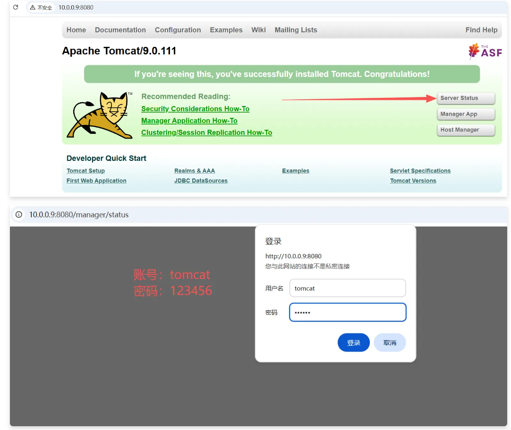Follow the JDBC DataSources link
This screenshot has height=430, width=511.
201,181
